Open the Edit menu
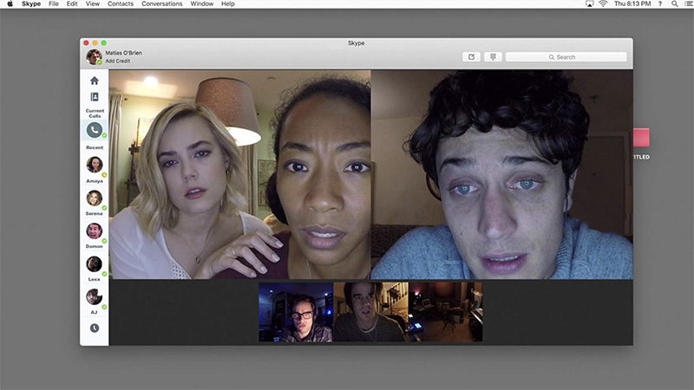The height and width of the screenshot is (390, 694). point(72,3)
